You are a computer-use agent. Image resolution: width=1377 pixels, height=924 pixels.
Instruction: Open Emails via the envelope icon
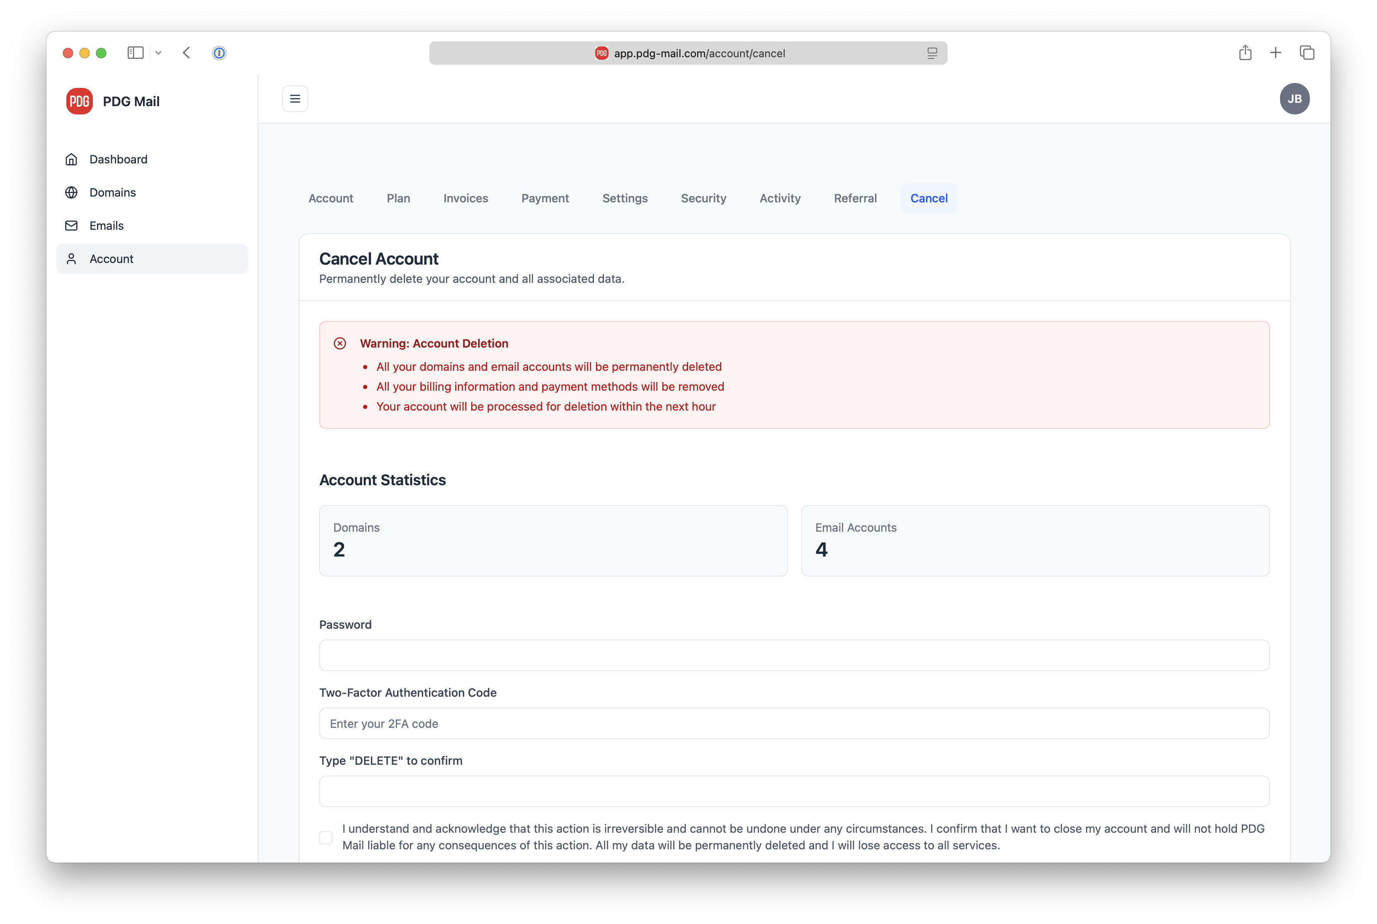[x=71, y=225]
